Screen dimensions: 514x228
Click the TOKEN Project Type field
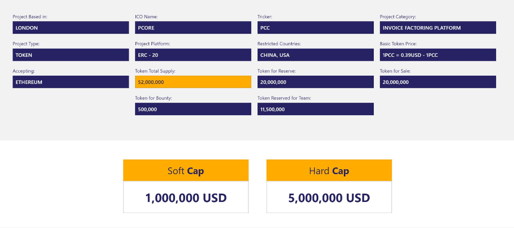[70, 55]
